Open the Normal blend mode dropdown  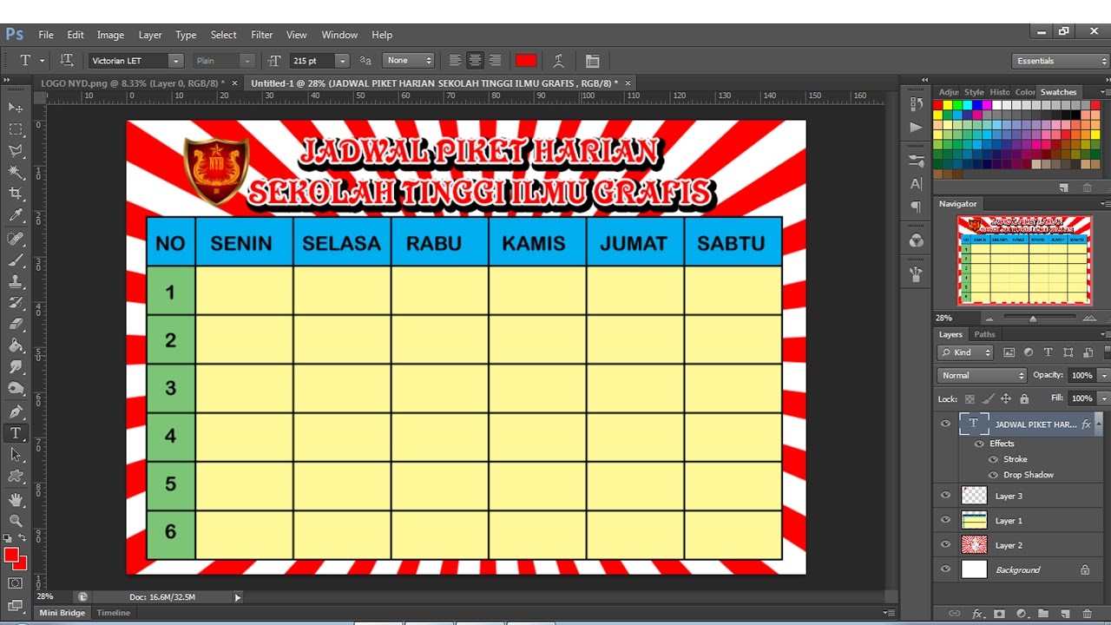click(982, 375)
